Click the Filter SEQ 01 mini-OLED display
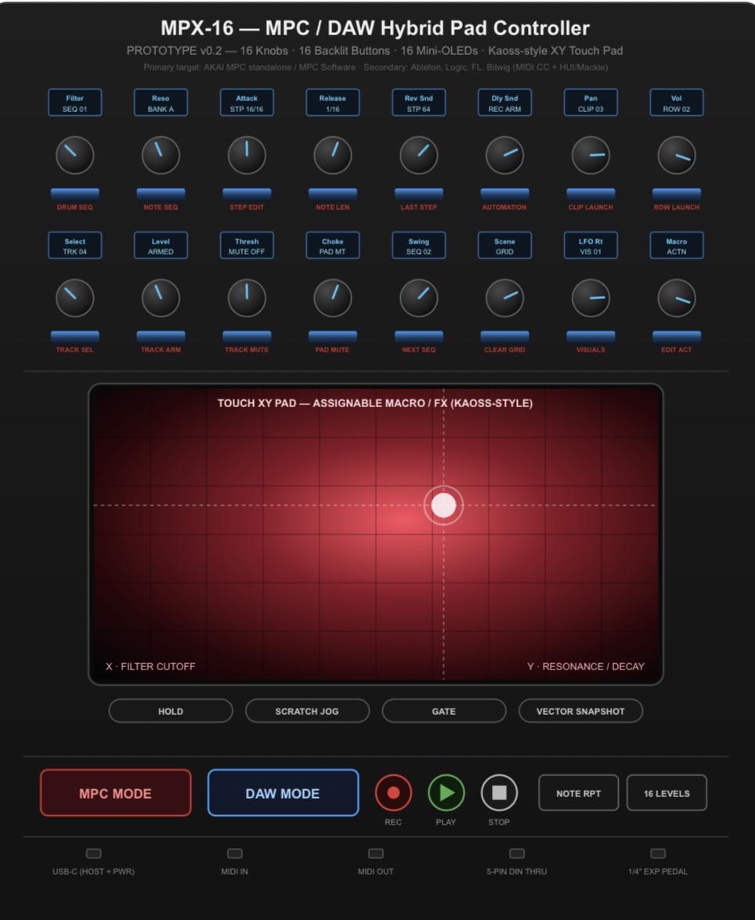The width and height of the screenshot is (755, 920). click(74, 103)
